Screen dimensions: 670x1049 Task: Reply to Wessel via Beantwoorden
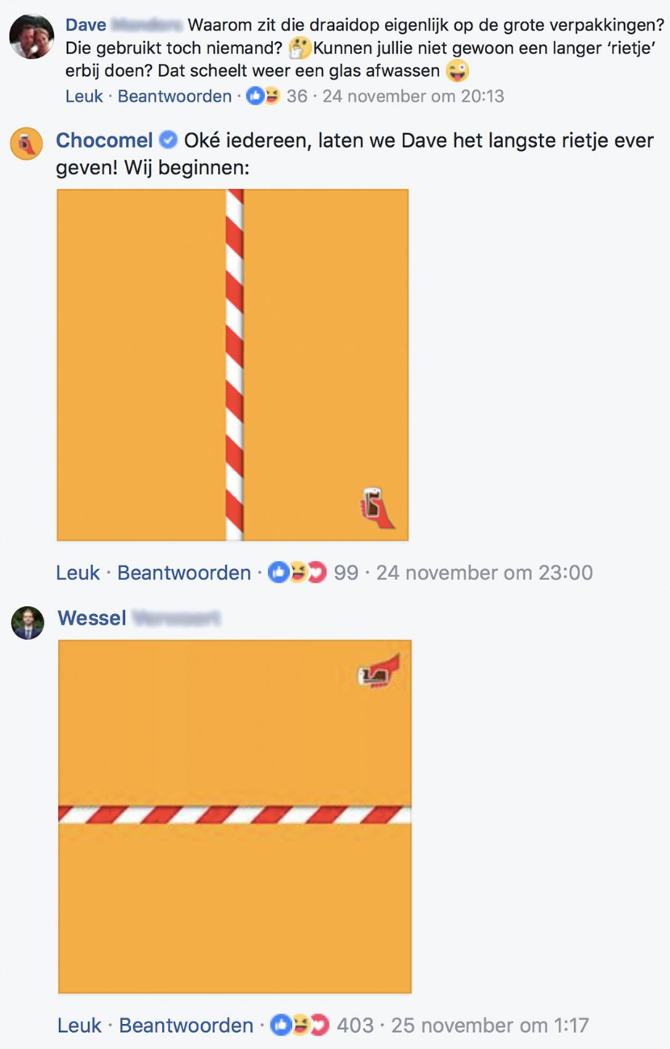tap(186, 1026)
